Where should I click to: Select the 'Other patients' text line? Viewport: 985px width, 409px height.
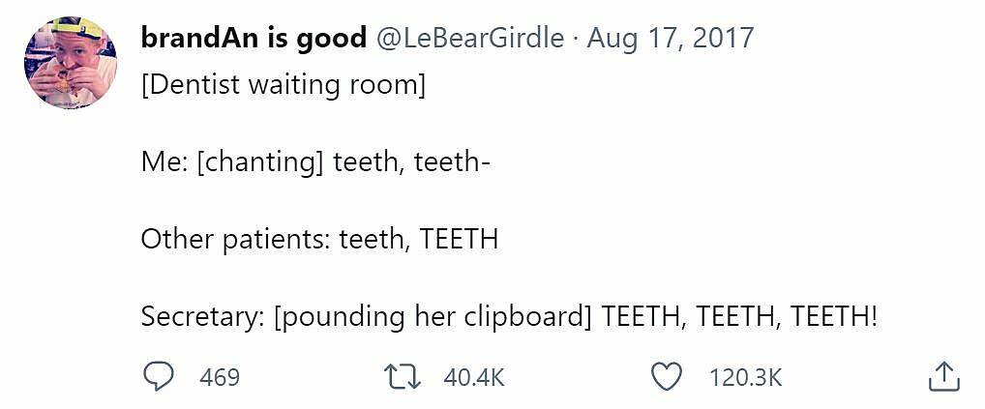(x=319, y=240)
